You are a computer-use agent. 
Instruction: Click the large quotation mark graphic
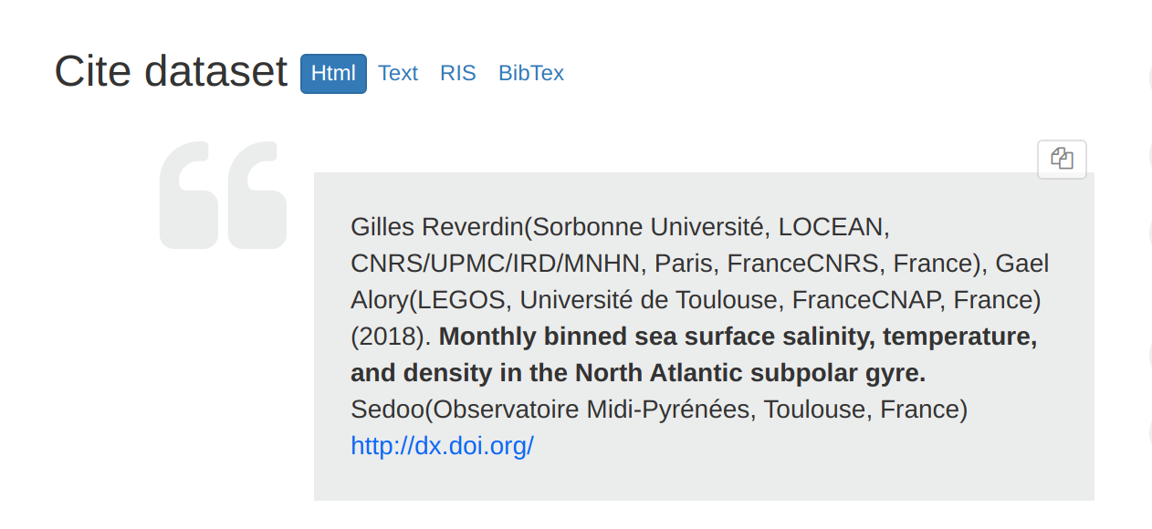tap(224, 195)
